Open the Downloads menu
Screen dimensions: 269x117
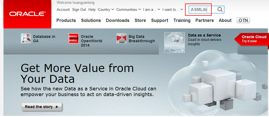(118, 20)
